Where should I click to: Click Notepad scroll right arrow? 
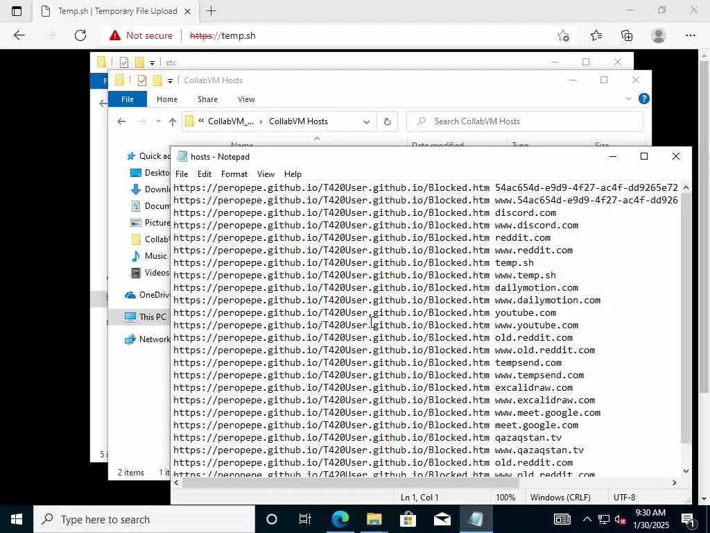pos(674,483)
